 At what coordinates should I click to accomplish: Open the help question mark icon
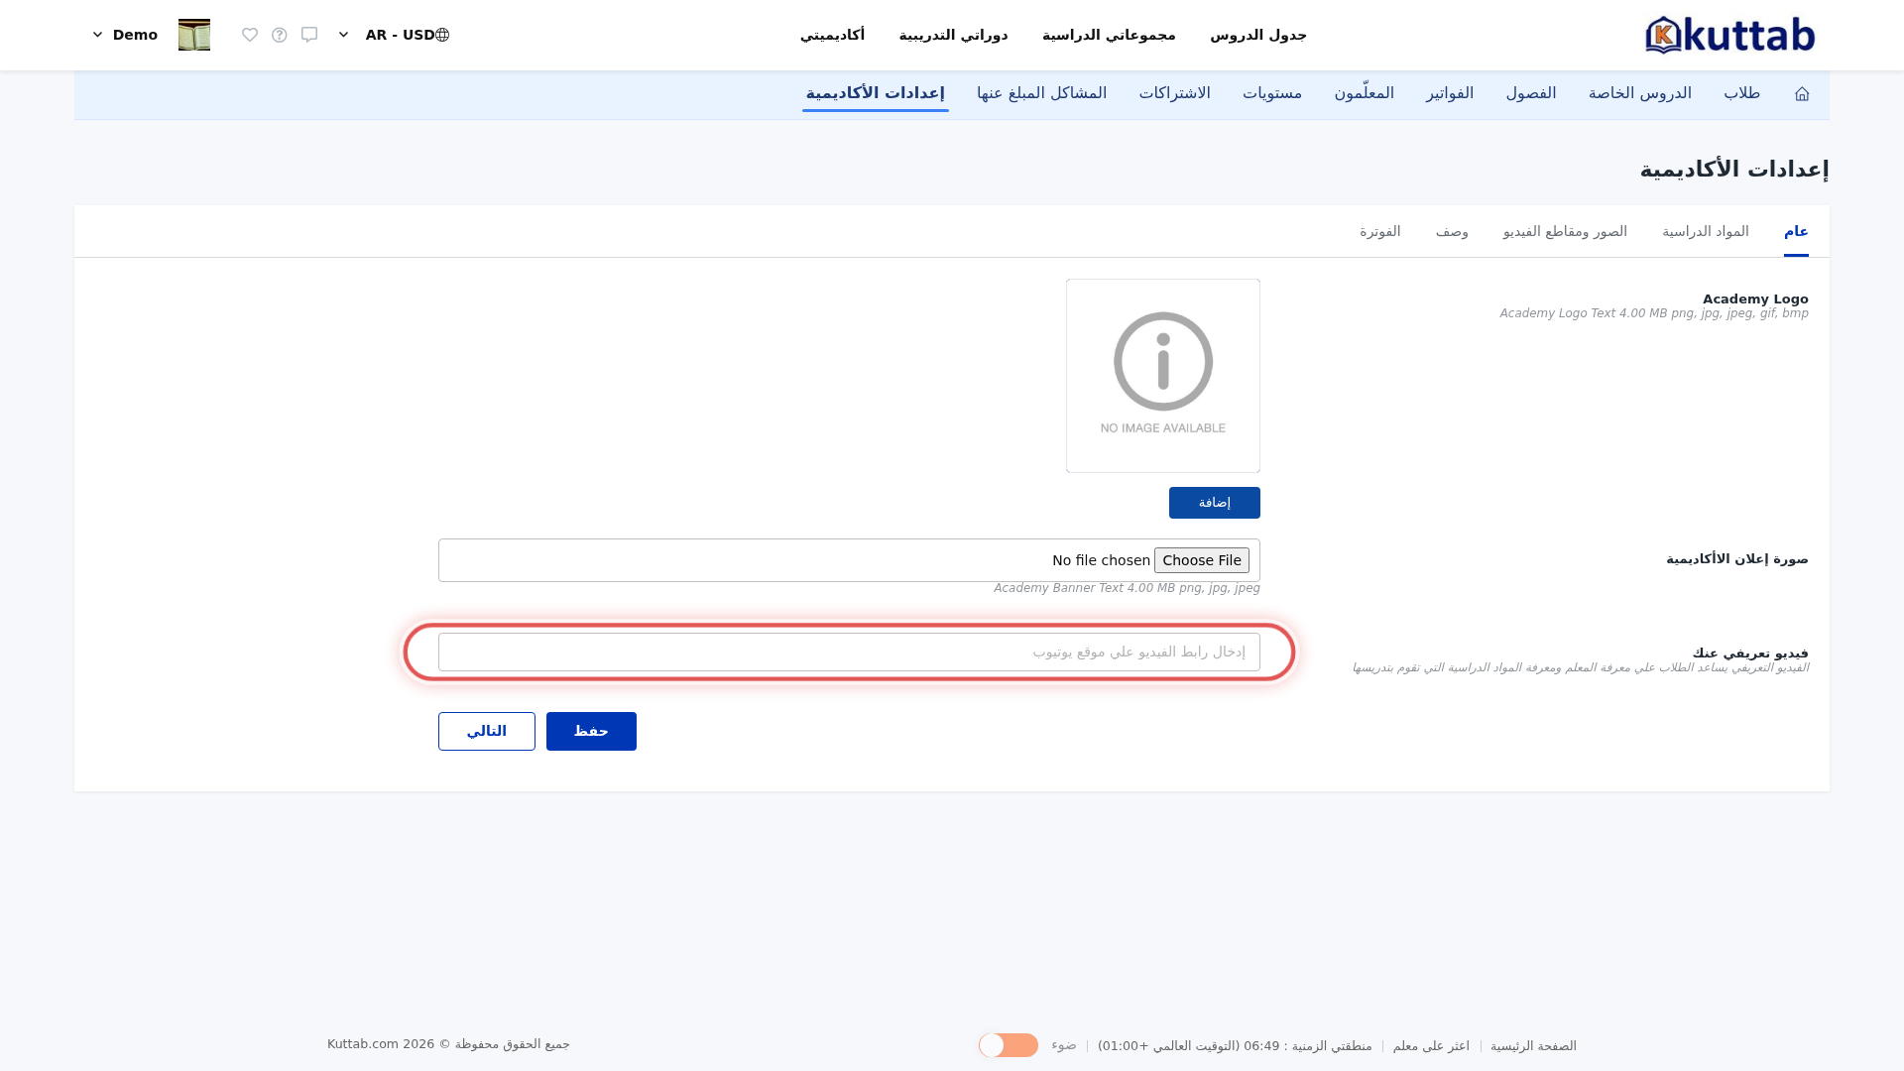click(x=280, y=35)
